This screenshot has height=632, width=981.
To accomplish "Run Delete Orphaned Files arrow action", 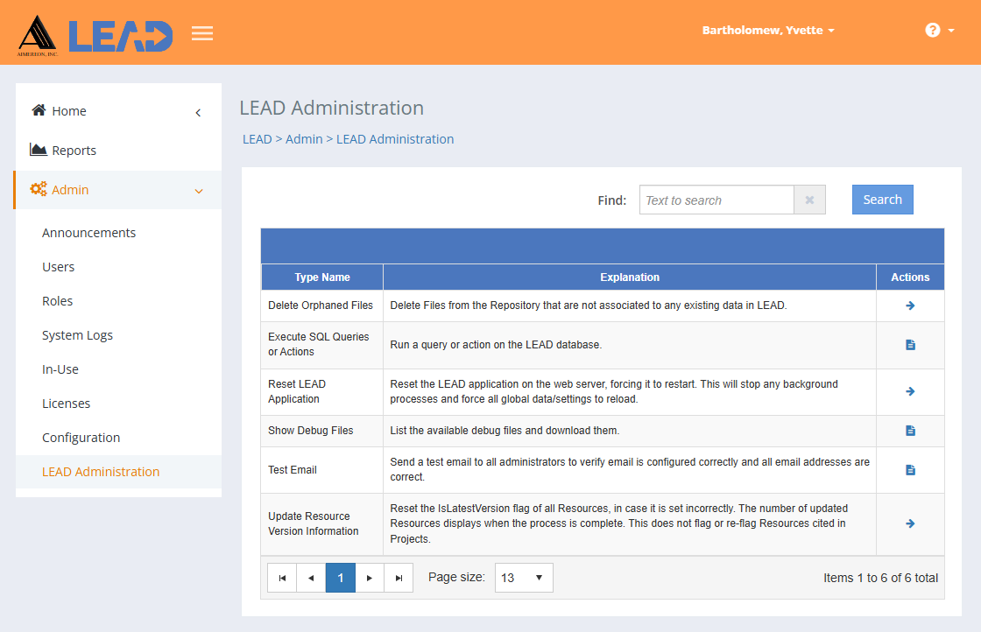I will [910, 305].
